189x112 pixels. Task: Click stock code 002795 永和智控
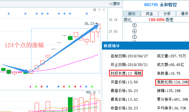(161, 5)
